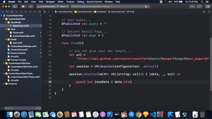Open the Library plus button
Viewport: 212px width, 119px height.
click(x=192, y=7)
